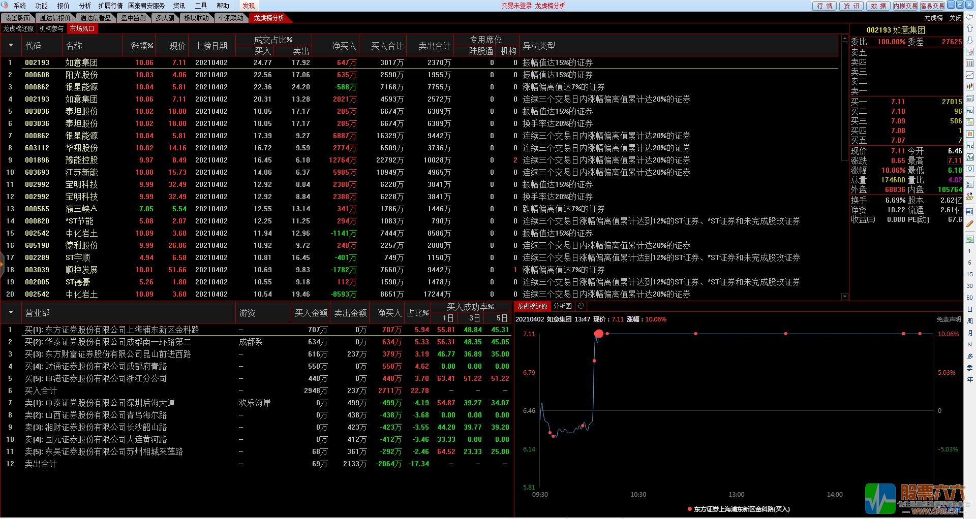Select the 银星能源 row number 3

(82, 87)
